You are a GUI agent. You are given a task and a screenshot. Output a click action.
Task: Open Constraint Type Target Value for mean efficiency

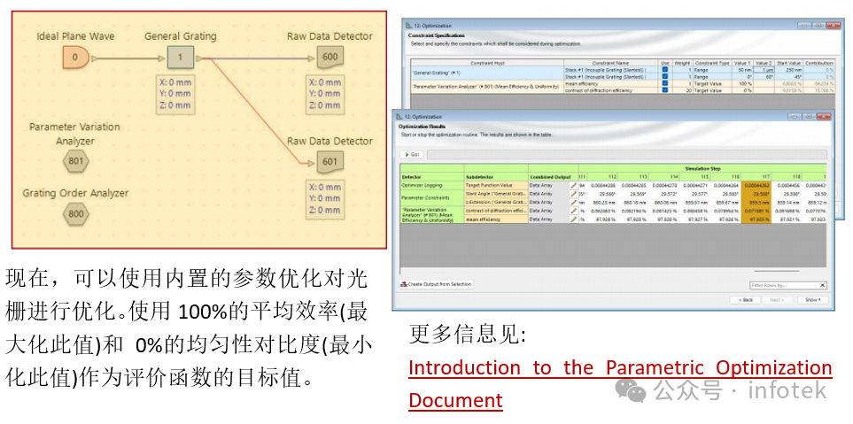(x=711, y=84)
